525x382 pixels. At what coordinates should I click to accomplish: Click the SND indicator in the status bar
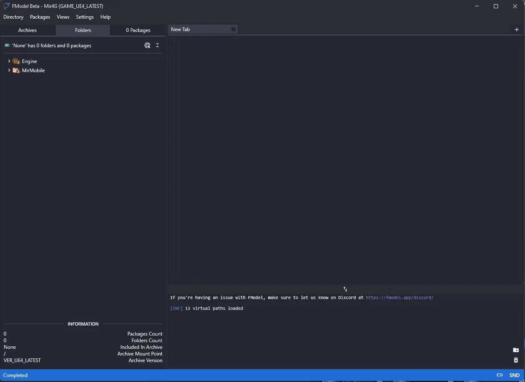(514, 375)
